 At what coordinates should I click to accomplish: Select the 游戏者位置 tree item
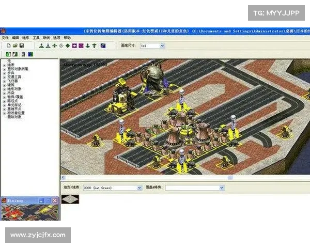click(16, 113)
